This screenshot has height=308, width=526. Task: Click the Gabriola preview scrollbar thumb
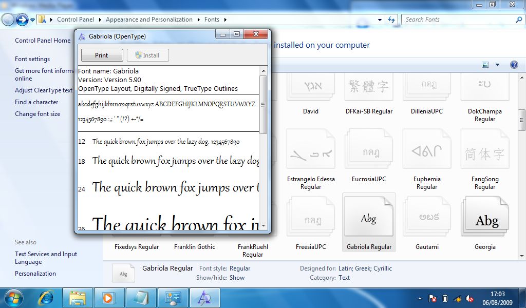click(264, 105)
